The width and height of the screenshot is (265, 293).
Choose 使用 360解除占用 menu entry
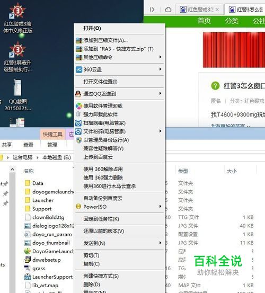coord(119,169)
